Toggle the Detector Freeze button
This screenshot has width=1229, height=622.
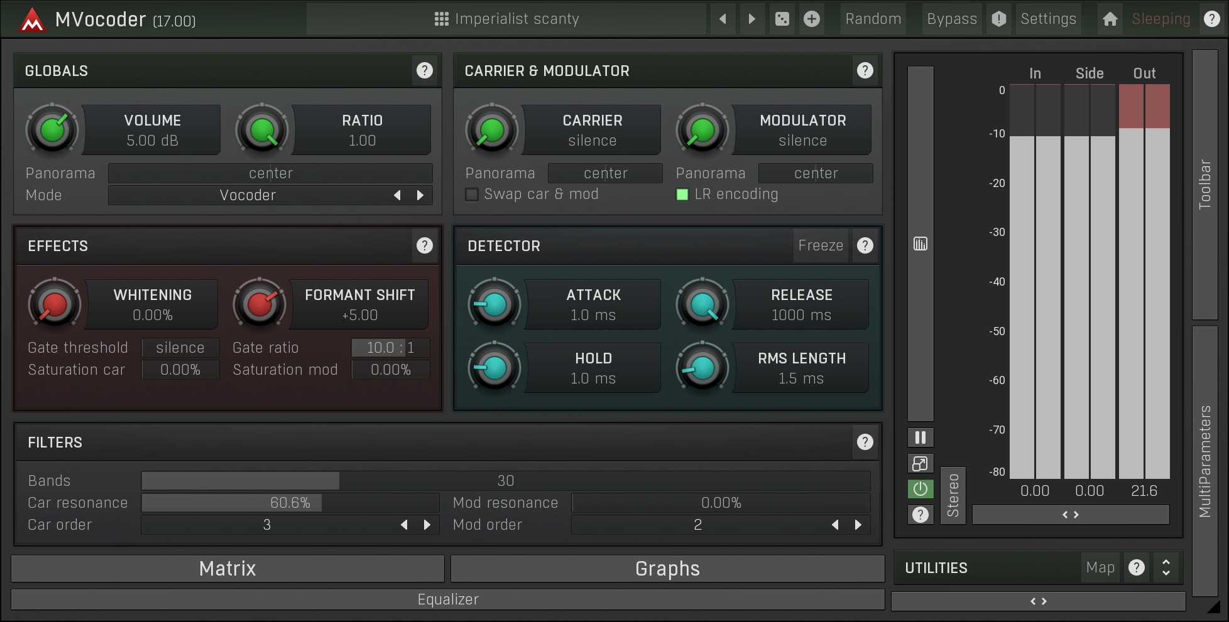pyautogui.click(x=820, y=245)
